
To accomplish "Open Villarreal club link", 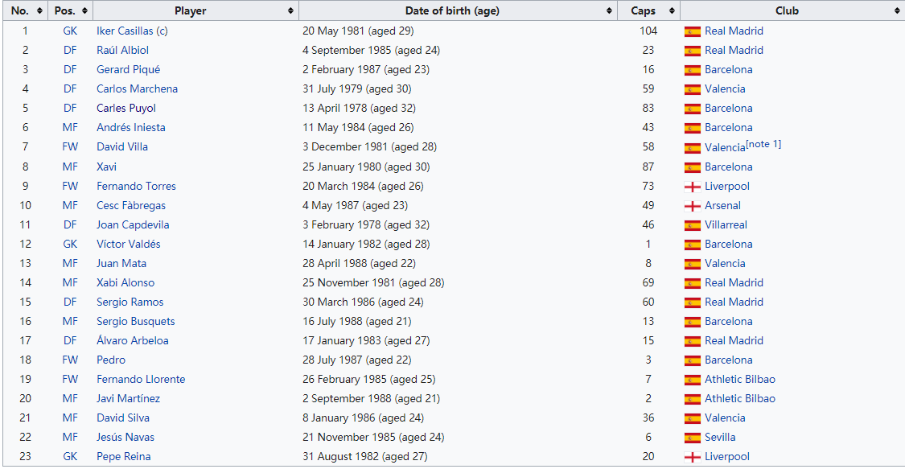I will coord(726,224).
